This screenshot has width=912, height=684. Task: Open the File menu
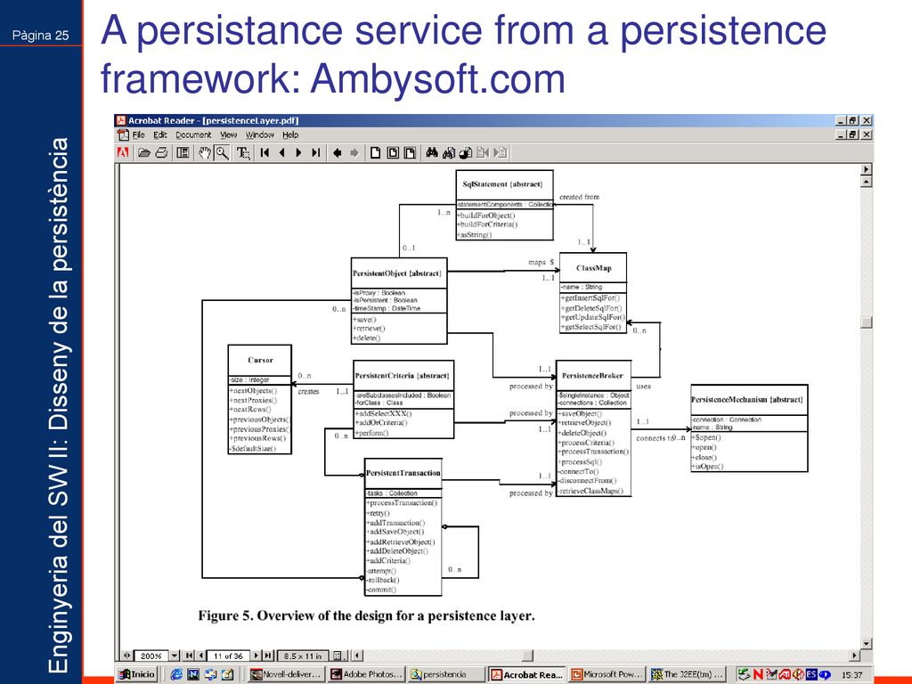[x=138, y=135]
